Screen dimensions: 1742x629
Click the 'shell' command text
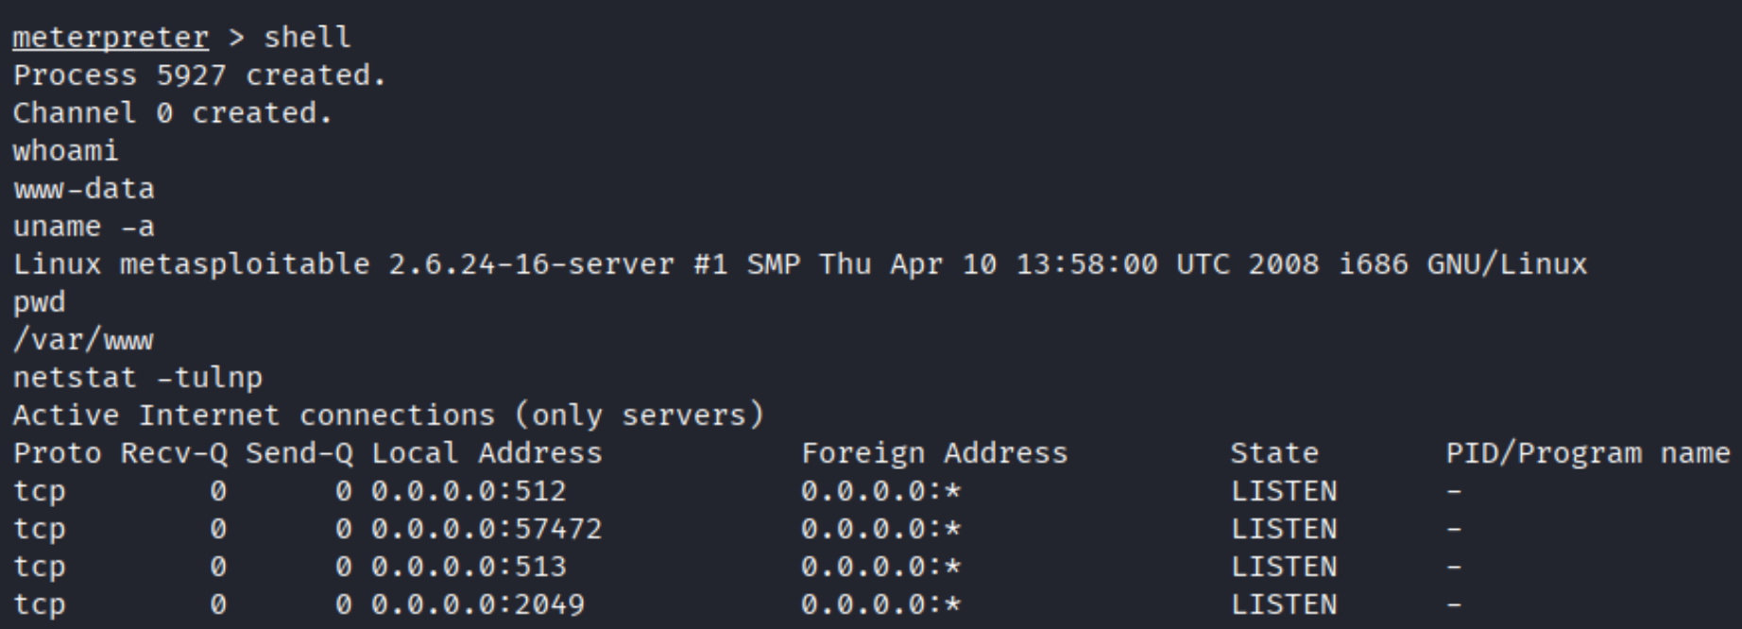click(x=306, y=38)
